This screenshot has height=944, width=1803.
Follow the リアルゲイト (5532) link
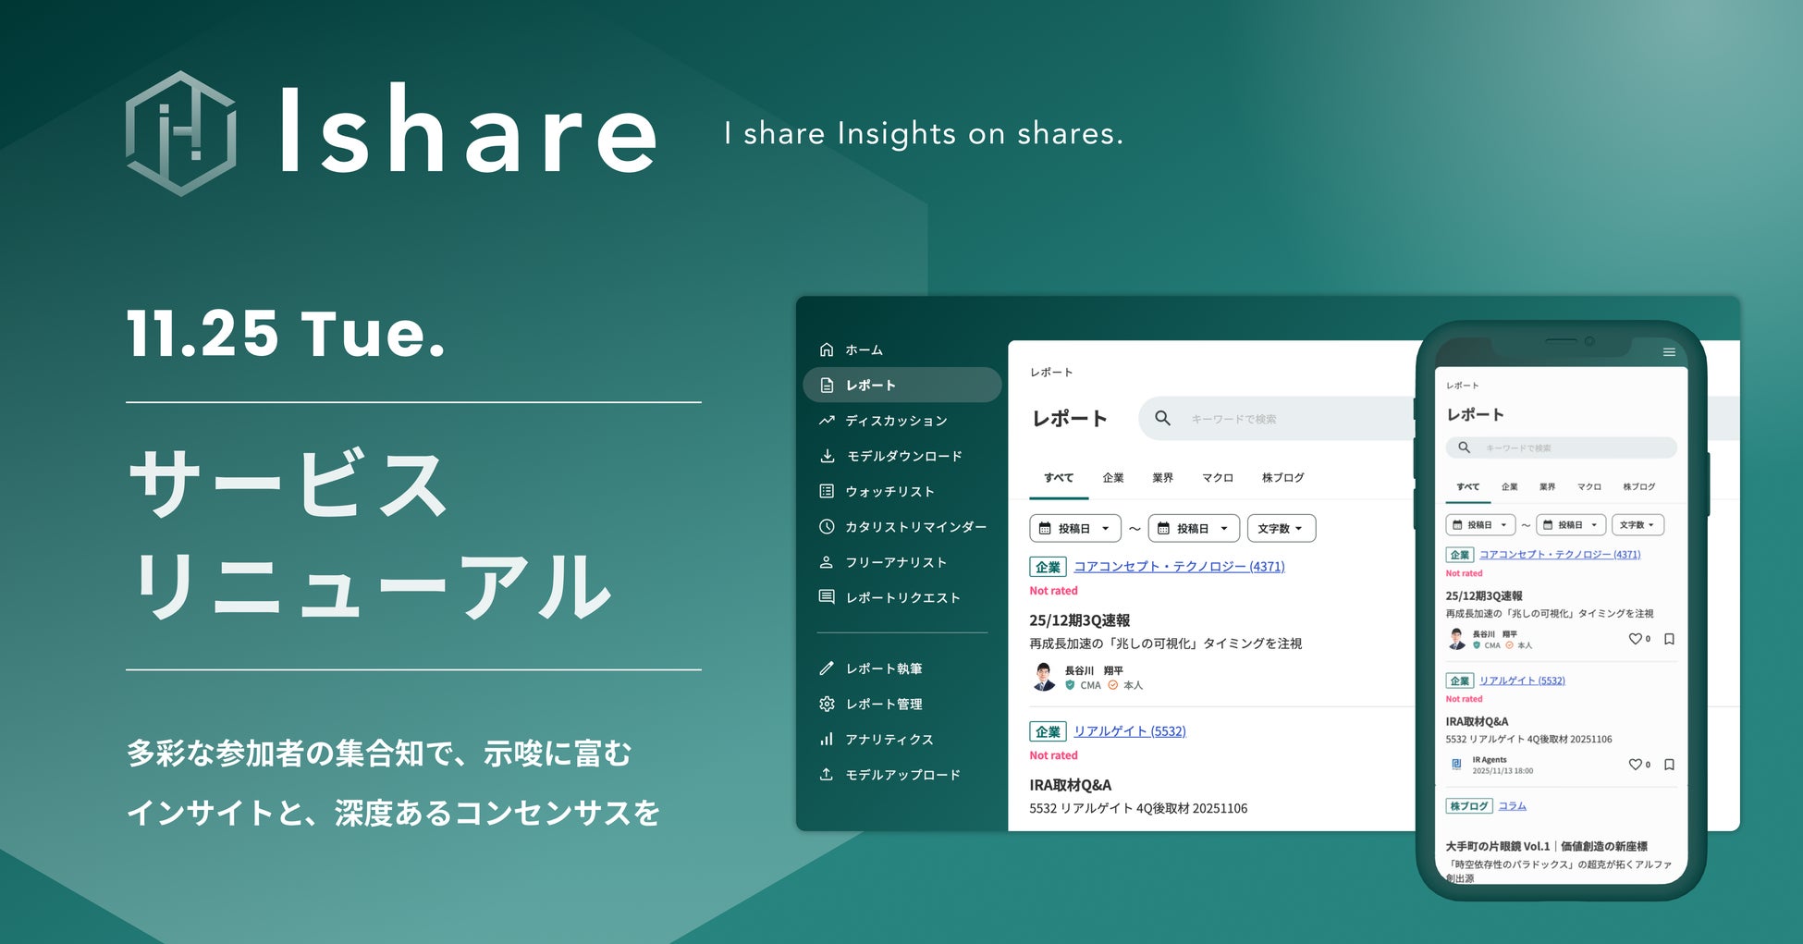1131,730
